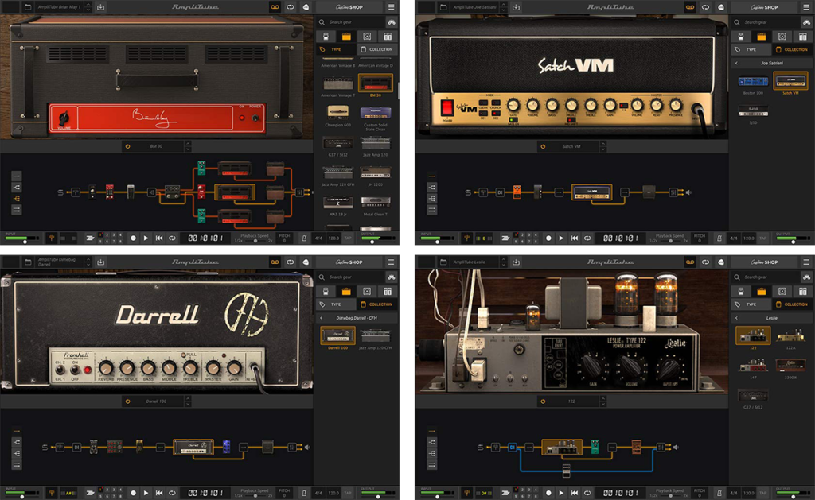The width and height of the screenshot is (815, 500).
Task: Click record button in Brian May transport
Action: click(x=133, y=238)
